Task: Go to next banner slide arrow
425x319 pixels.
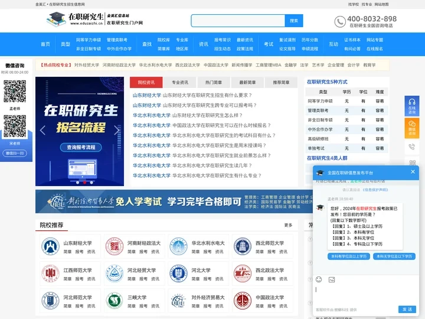Action: 116,130
